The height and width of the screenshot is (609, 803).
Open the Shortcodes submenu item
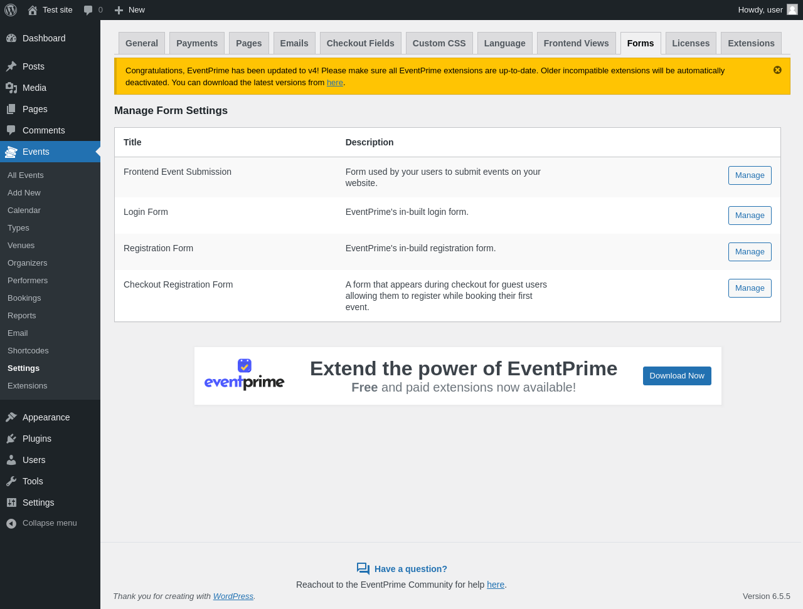pos(50,351)
